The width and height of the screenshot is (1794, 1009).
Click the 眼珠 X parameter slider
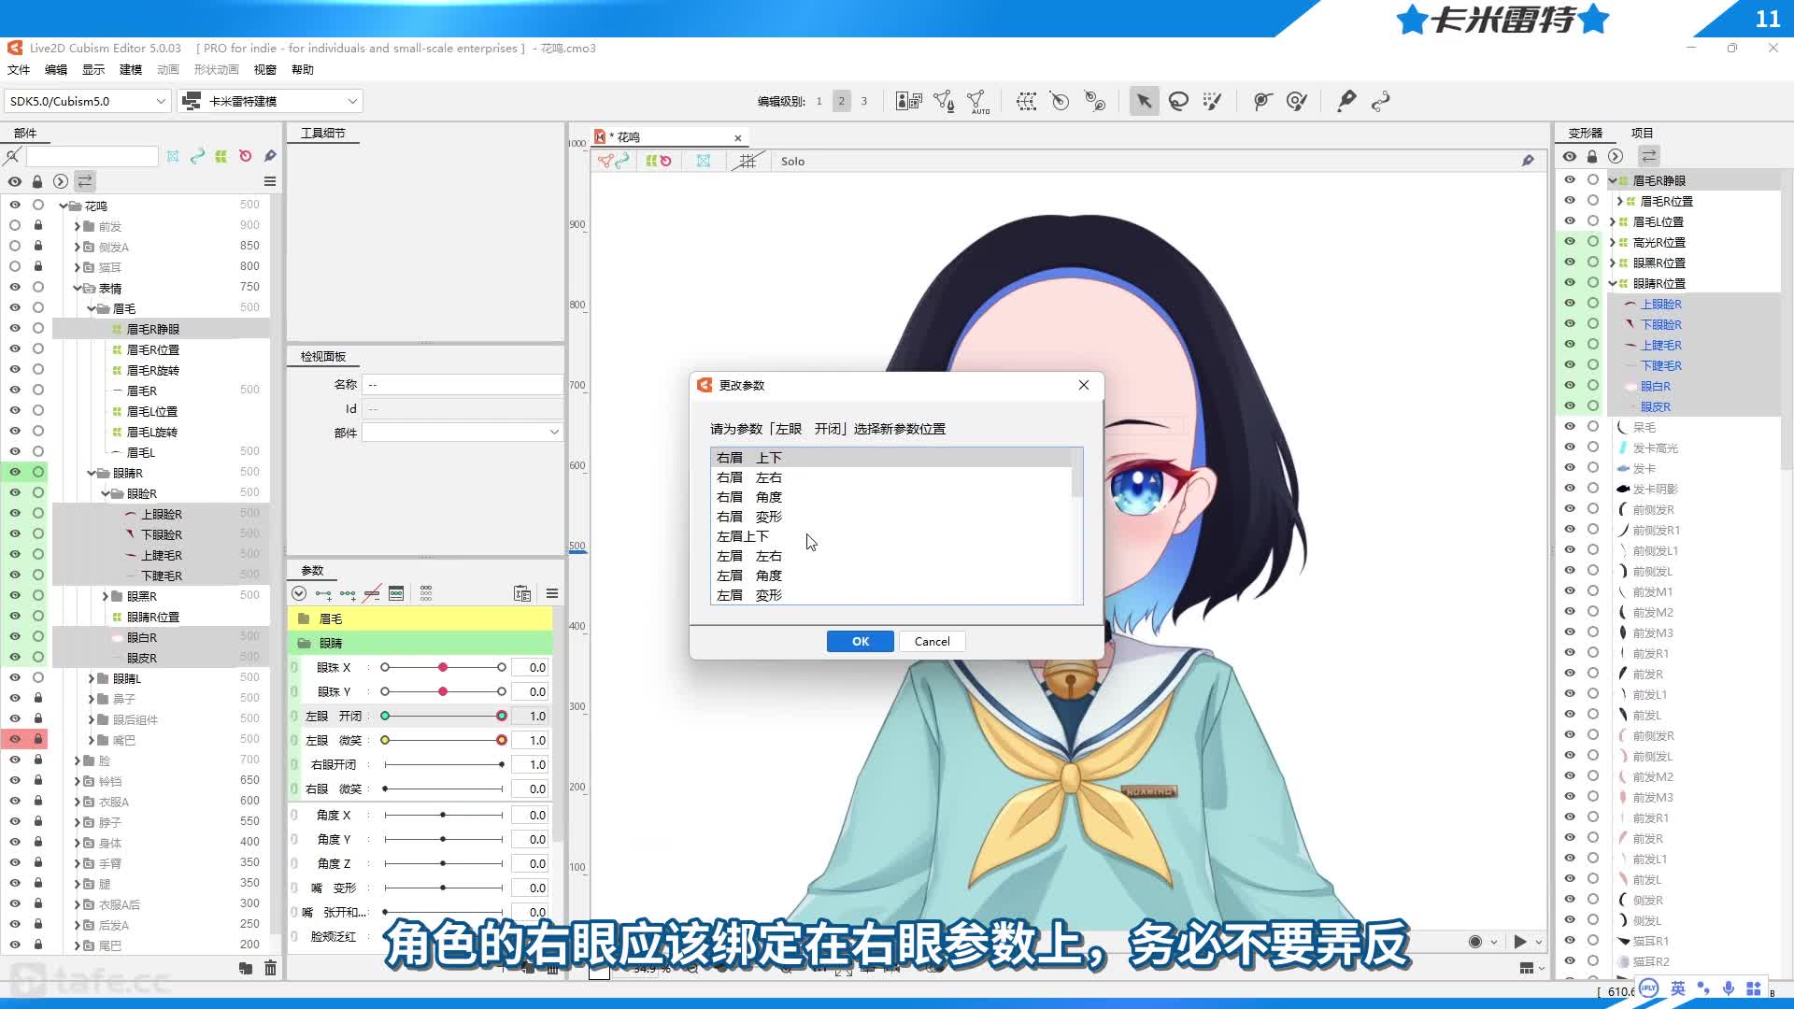[443, 667]
